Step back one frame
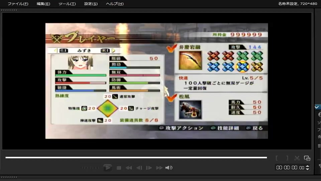 [139, 168]
